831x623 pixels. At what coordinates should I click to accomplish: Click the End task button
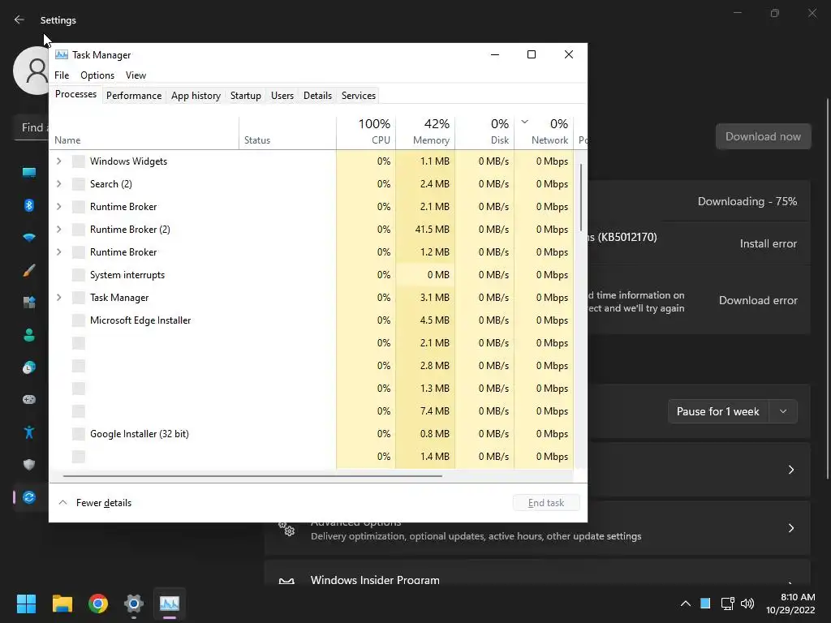546,503
